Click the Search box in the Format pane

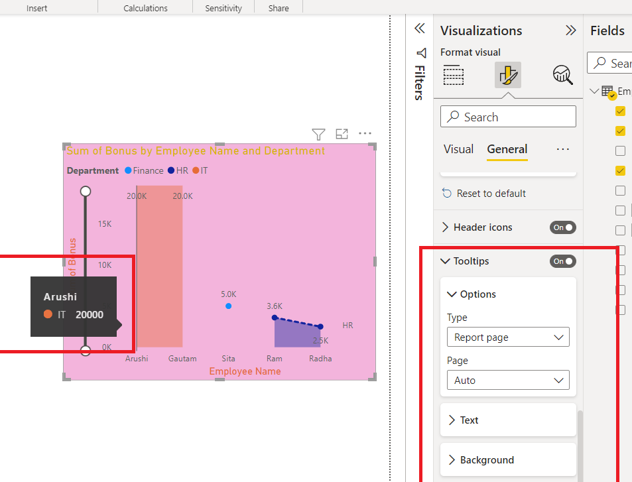[x=507, y=116]
